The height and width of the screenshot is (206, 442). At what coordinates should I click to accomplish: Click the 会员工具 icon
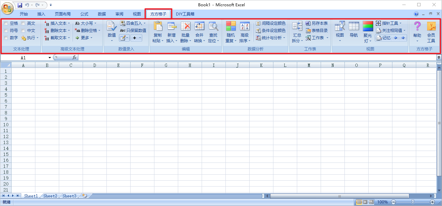pos(431,26)
